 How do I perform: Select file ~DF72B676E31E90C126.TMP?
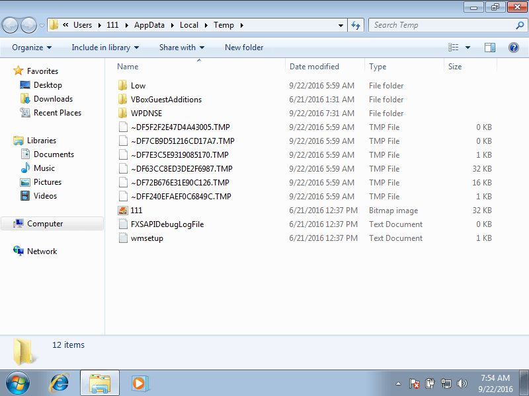180,183
